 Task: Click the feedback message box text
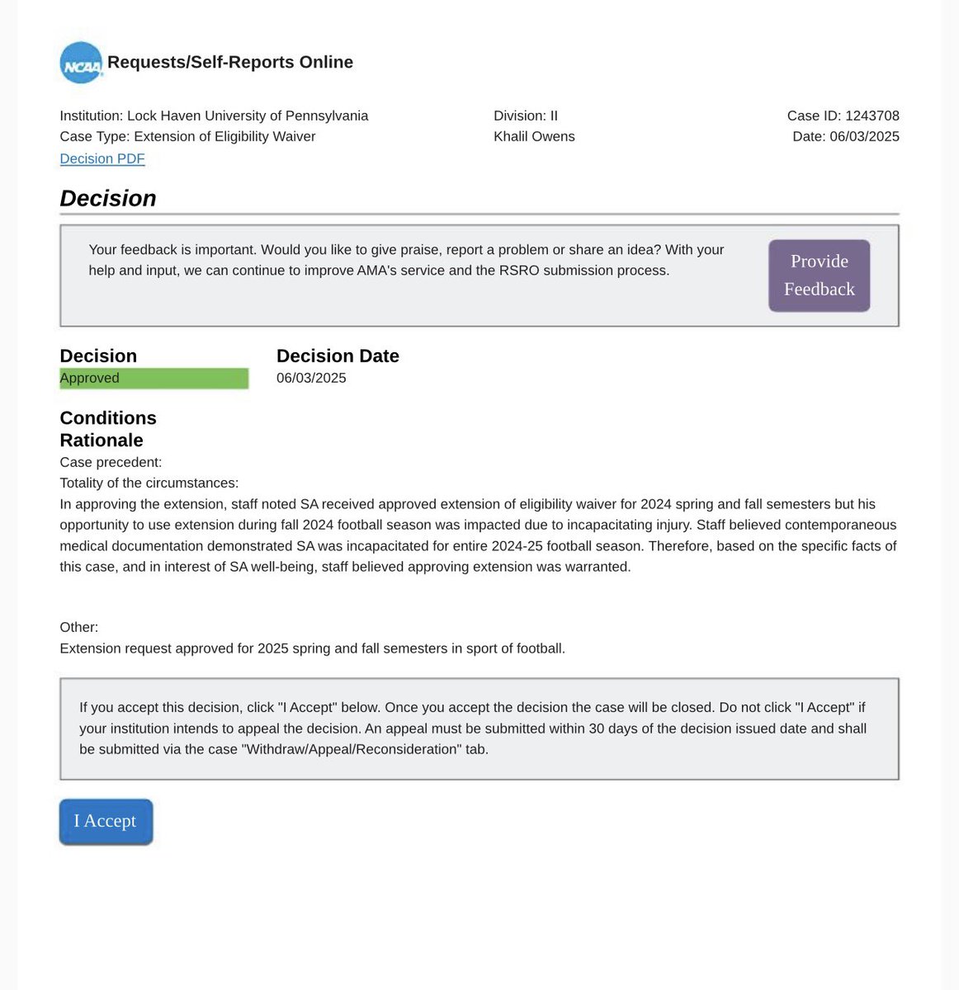point(406,260)
